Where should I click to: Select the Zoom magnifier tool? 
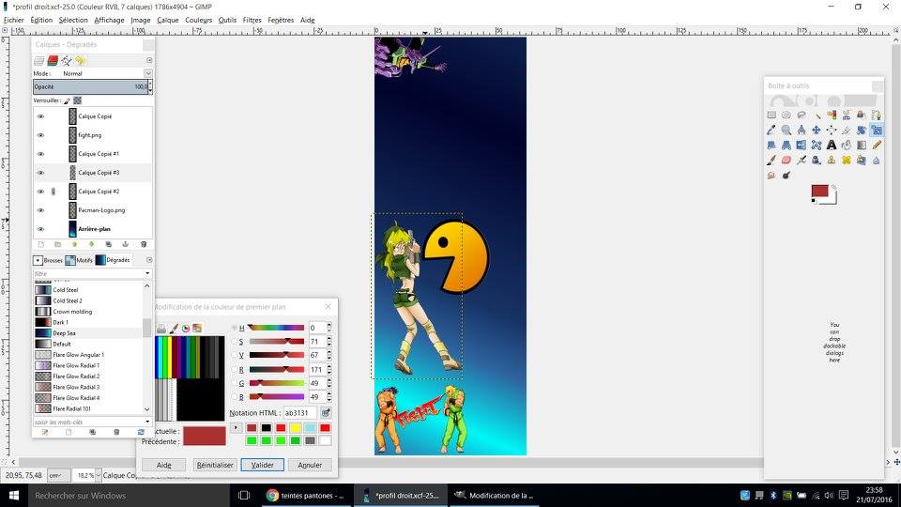click(786, 130)
